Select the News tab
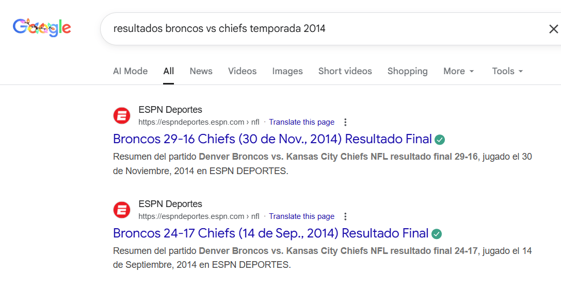This screenshot has height=290, width=561. (x=201, y=71)
